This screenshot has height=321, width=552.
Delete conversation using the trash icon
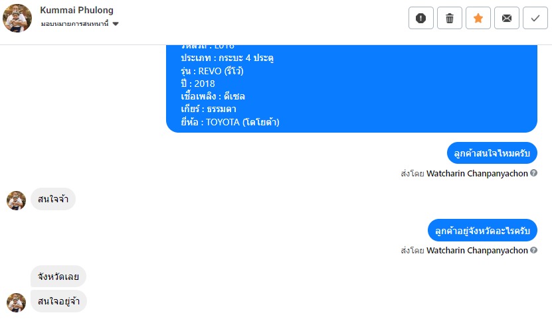(449, 18)
